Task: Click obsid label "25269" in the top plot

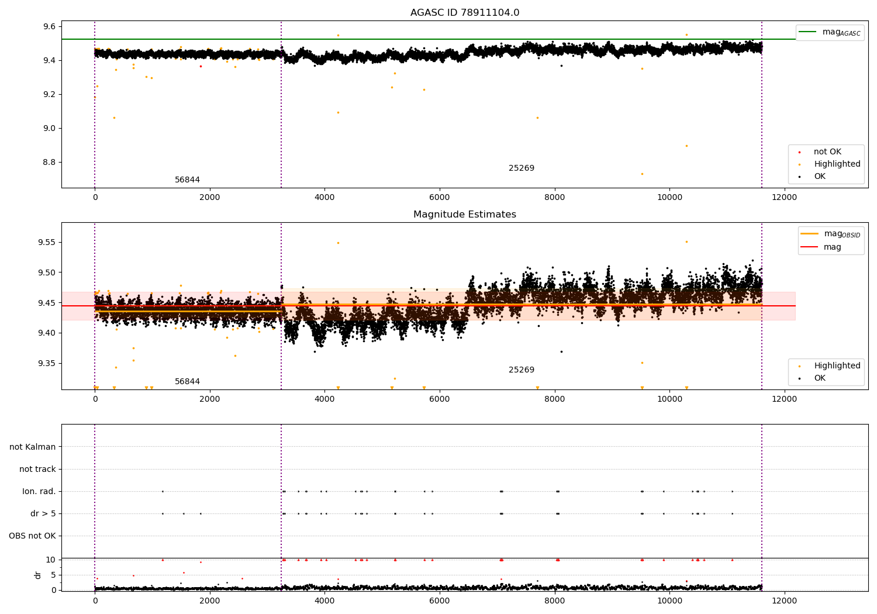Action: (522, 168)
